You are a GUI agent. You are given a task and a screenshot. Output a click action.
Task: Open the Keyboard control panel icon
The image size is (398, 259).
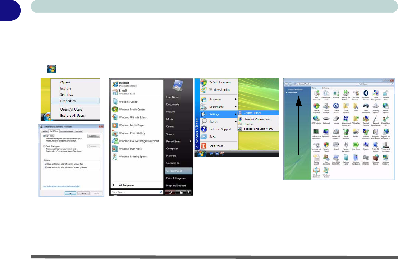point(326,120)
